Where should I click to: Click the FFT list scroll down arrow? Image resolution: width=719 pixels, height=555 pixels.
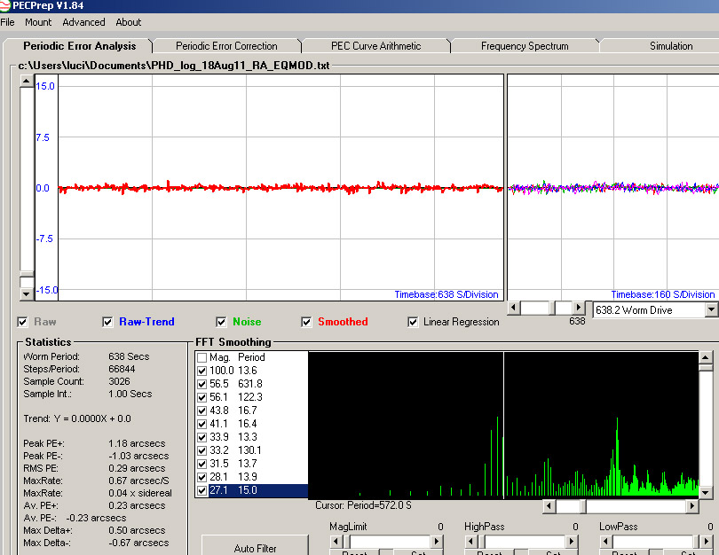pyautogui.click(x=706, y=493)
